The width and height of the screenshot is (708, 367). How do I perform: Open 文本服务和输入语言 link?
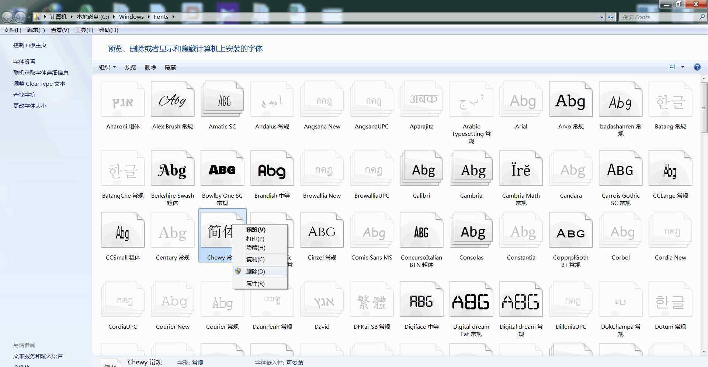(38, 356)
